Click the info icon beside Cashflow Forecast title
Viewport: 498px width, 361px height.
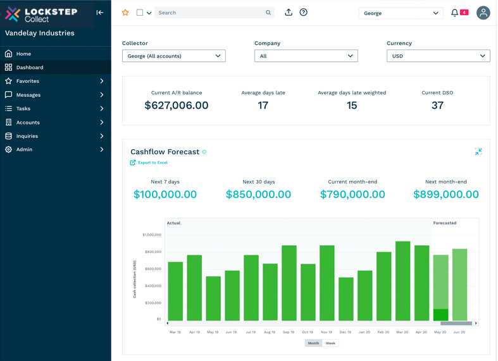pyautogui.click(x=204, y=152)
